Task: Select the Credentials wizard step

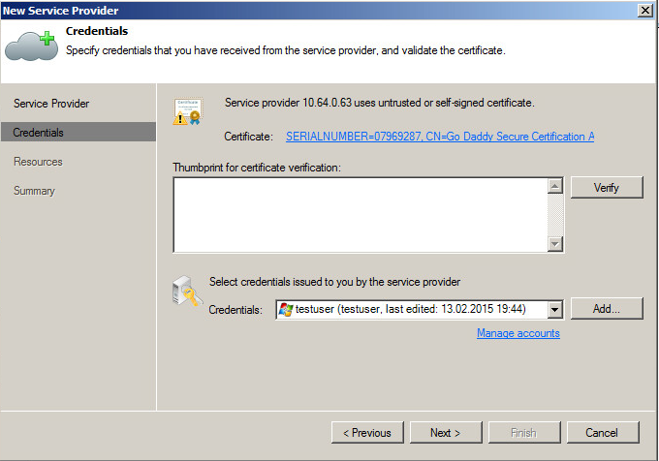Action: pos(39,133)
